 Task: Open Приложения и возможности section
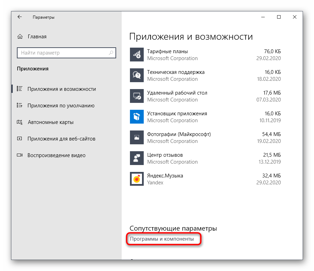pos(61,89)
